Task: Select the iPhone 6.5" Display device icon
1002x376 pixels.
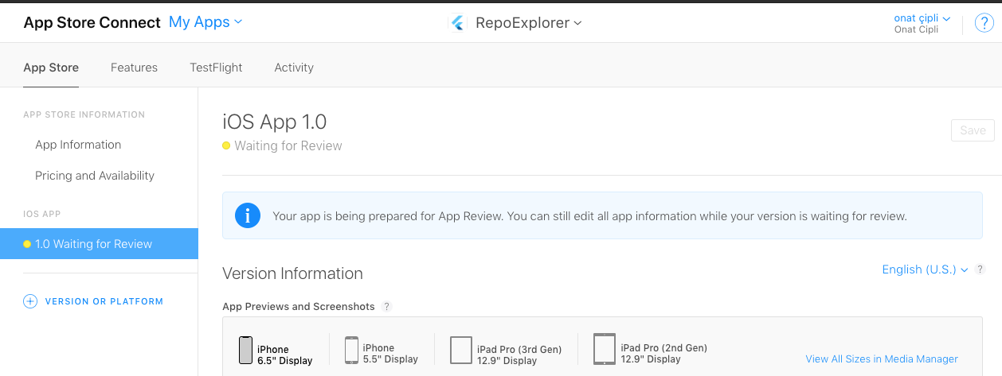Action: tap(246, 350)
